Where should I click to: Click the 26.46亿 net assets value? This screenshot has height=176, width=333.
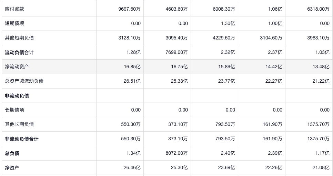132,168
